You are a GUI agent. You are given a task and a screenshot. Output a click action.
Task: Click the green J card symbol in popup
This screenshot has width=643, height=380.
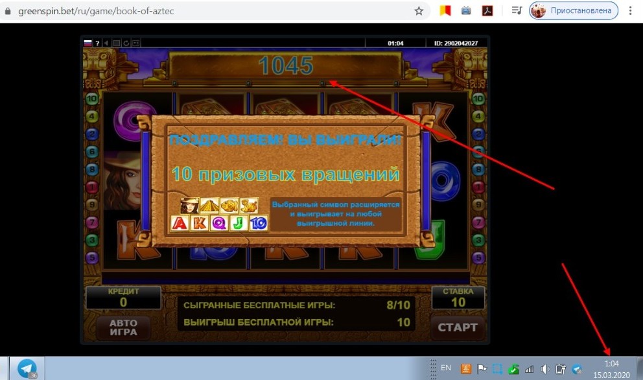[239, 223]
